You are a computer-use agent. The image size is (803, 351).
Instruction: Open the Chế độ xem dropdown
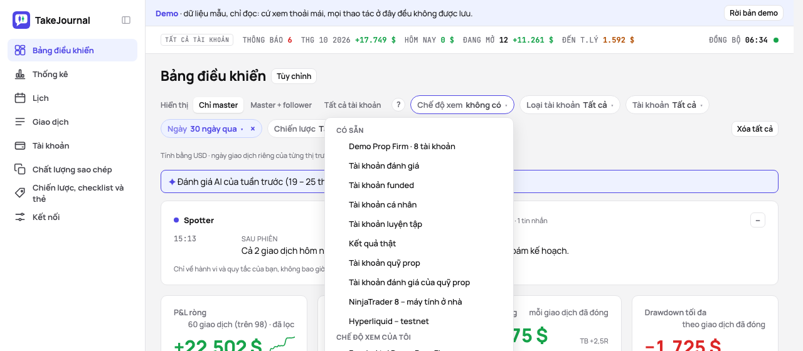pos(462,105)
